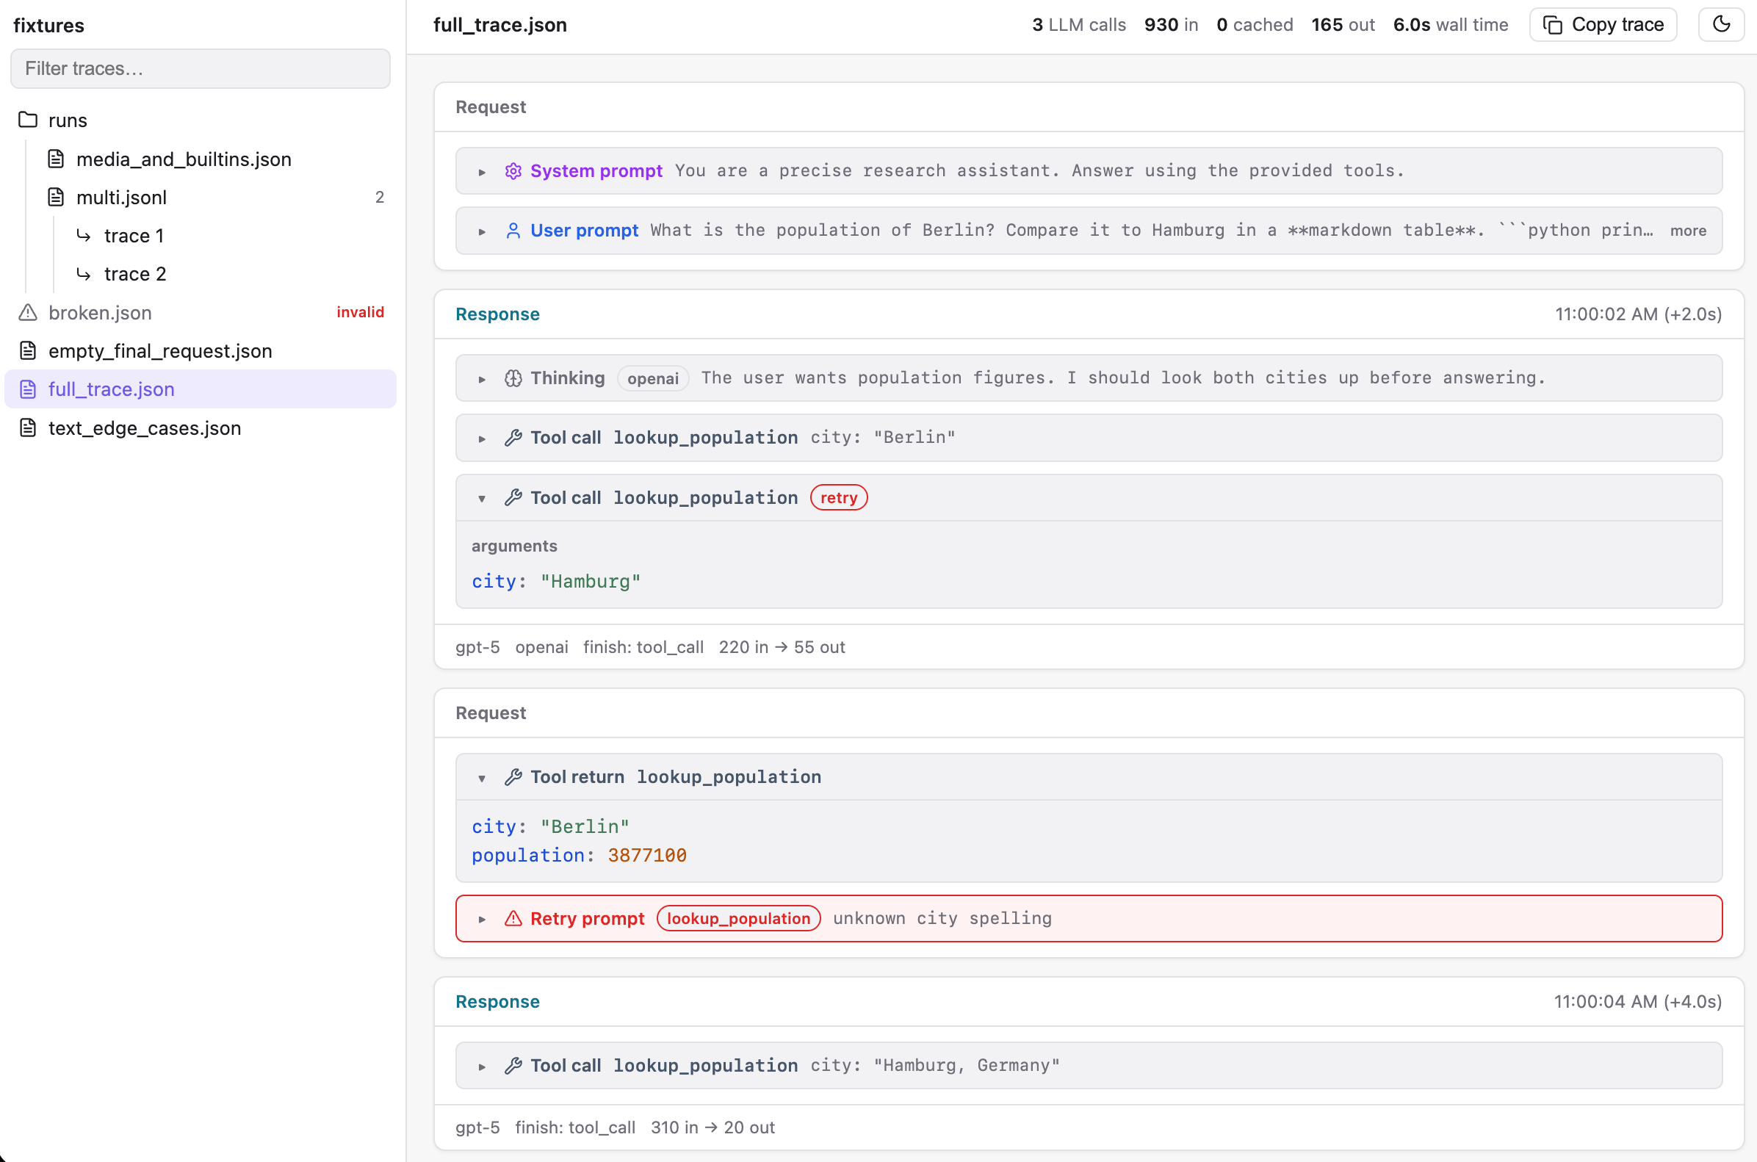
Task: Open multi.jsonl trace file
Action: pos(200,197)
